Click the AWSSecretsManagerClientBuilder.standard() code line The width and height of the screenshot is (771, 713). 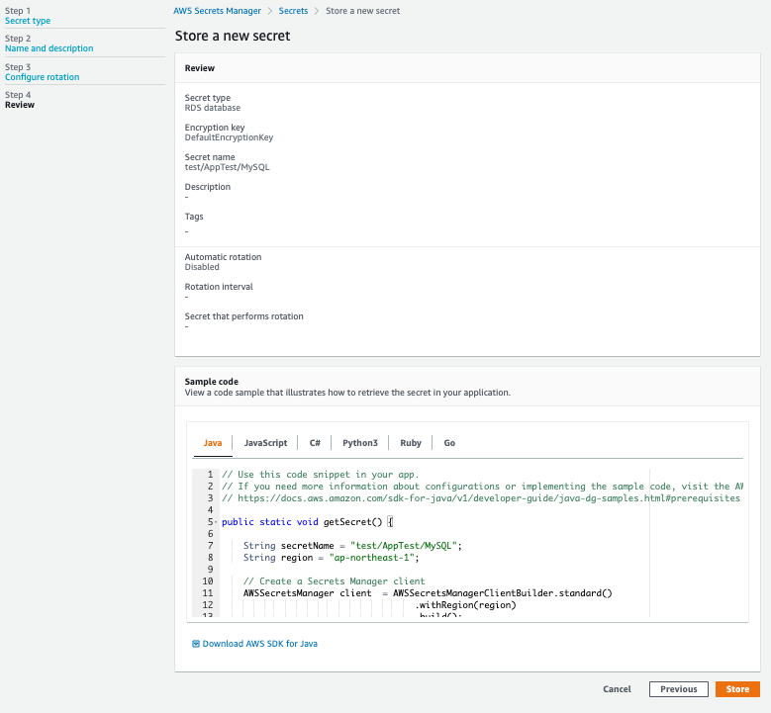click(x=428, y=593)
